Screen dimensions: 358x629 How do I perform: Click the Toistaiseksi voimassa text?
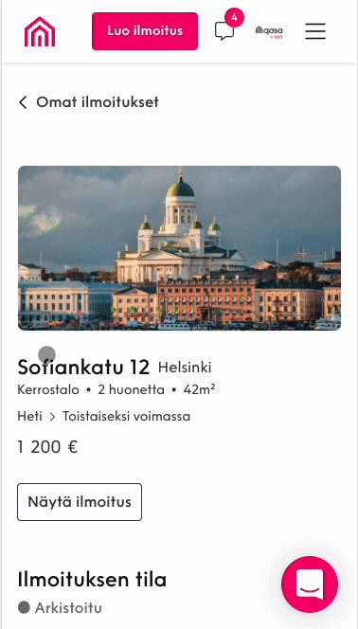pos(126,417)
